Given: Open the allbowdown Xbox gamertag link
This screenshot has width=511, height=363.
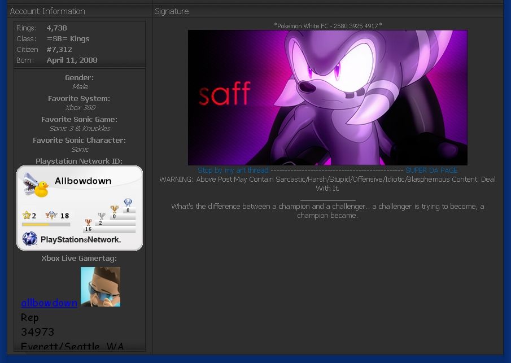Looking at the screenshot, I should coord(49,303).
